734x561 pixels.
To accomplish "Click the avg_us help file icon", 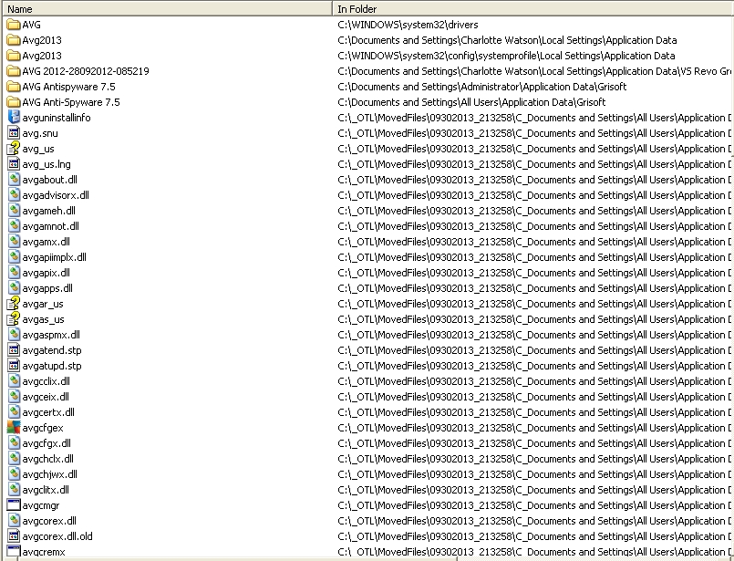I will pyautogui.click(x=14, y=148).
